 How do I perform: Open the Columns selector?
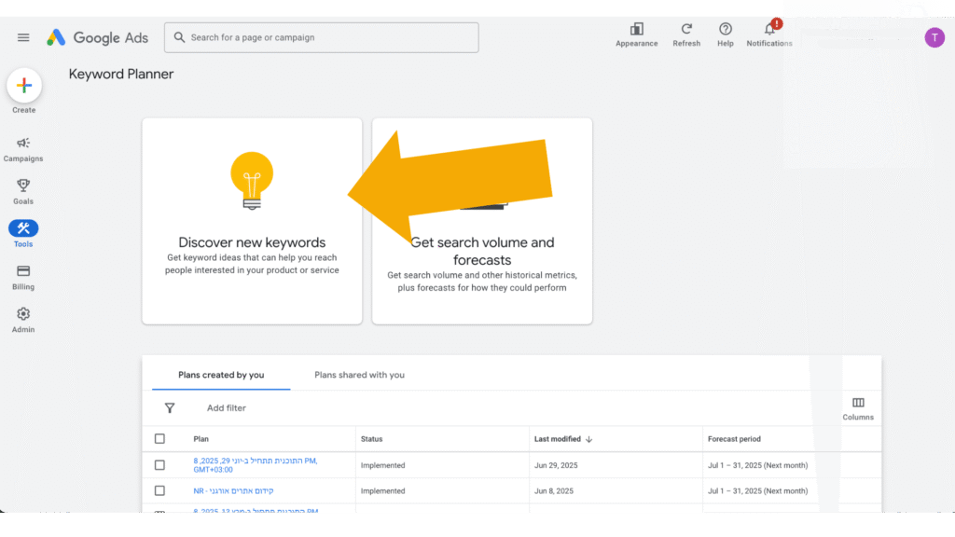pyautogui.click(x=858, y=408)
